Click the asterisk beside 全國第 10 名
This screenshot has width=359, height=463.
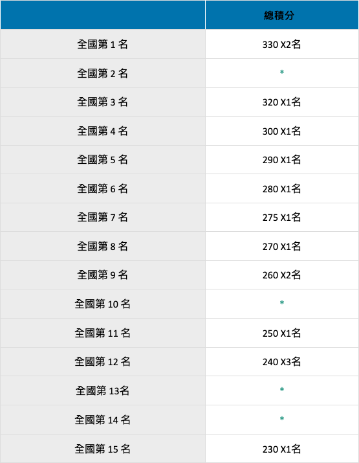click(282, 302)
